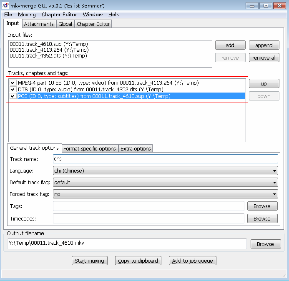Viewport: 289px width, 281px height.
Task: Open the Forced track flag dropdown
Action: (x=165, y=194)
